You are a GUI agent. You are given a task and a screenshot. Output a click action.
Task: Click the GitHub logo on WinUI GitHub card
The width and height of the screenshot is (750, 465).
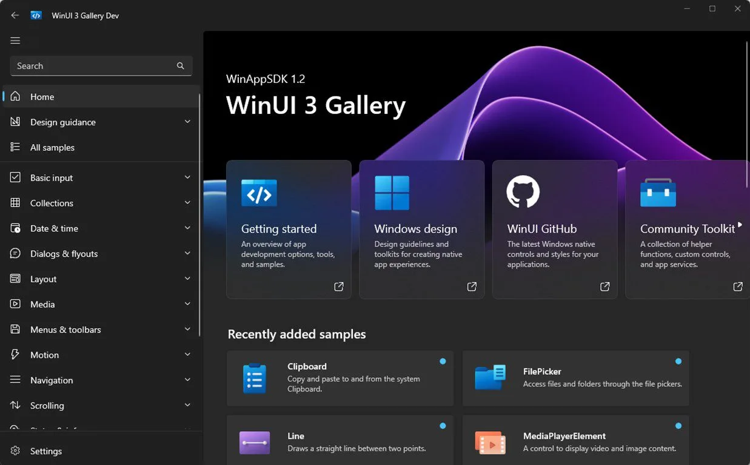point(523,192)
